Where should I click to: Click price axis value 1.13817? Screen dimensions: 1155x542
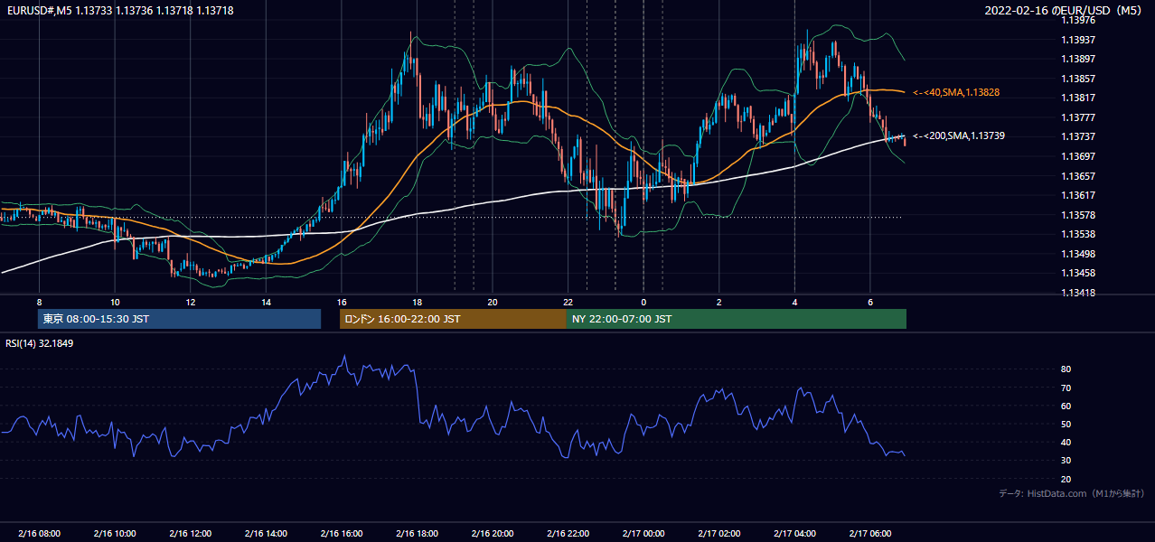pyautogui.click(x=1077, y=98)
